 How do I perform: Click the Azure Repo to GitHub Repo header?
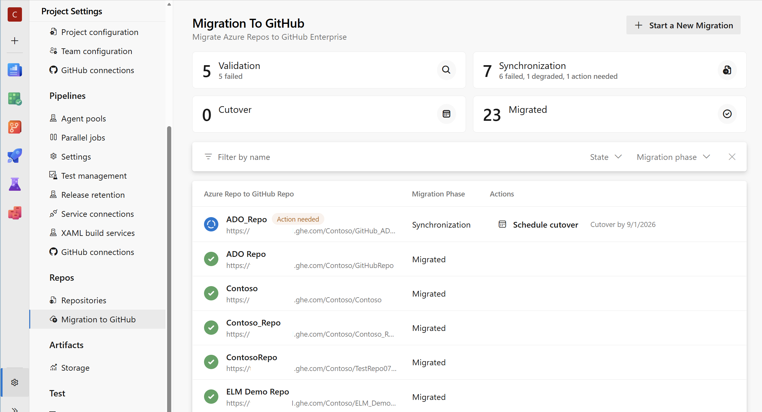point(249,194)
